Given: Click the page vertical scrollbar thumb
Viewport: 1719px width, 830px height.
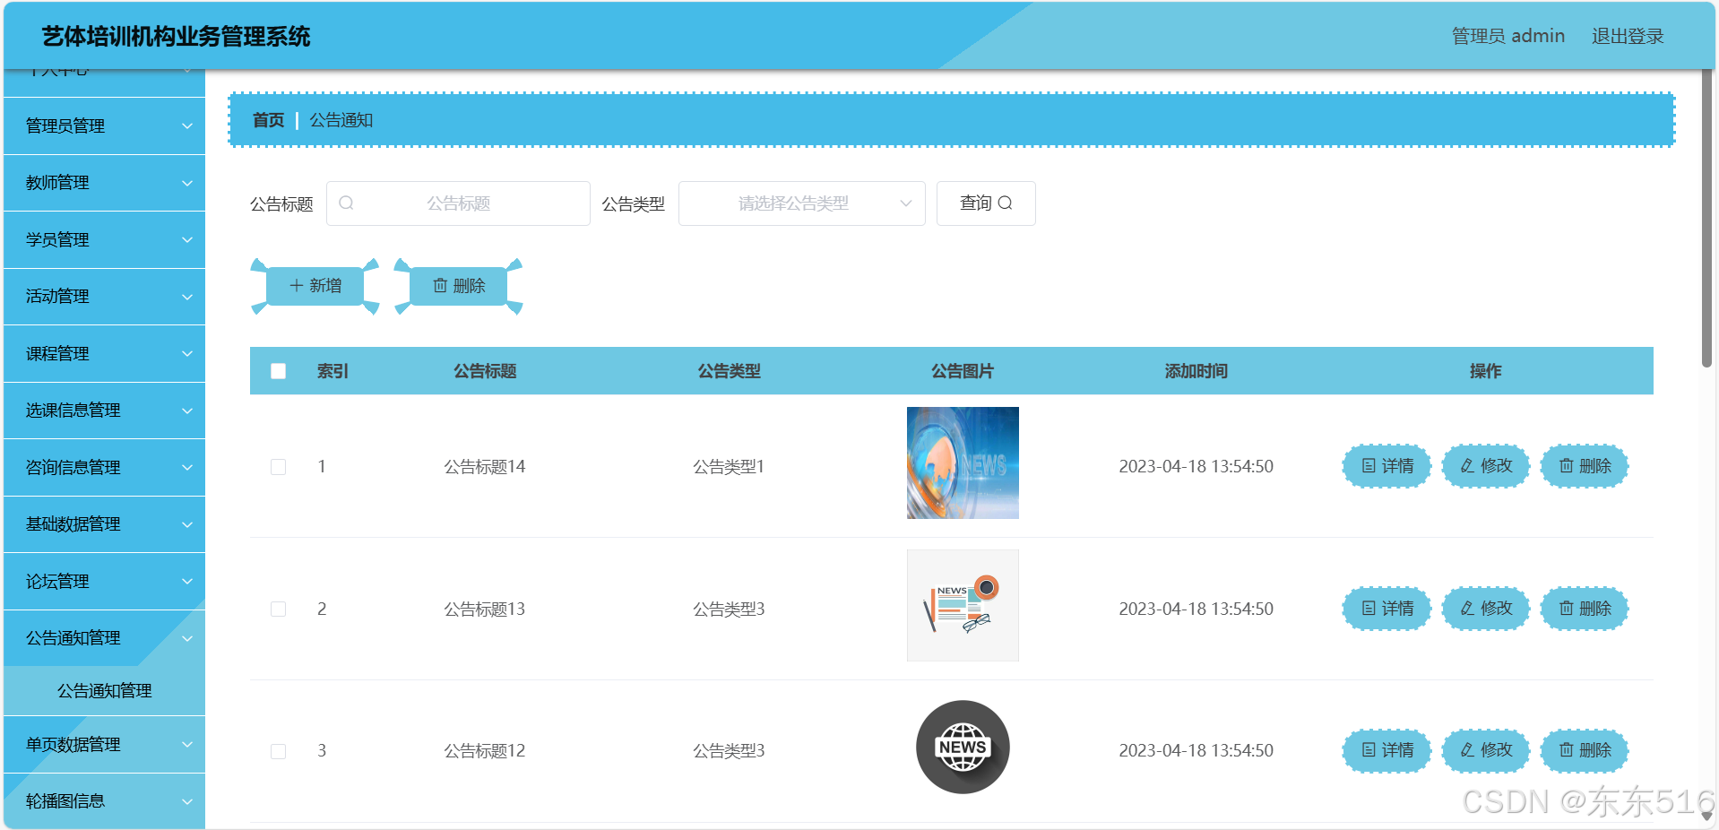Looking at the screenshot, I should (x=1706, y=218).
